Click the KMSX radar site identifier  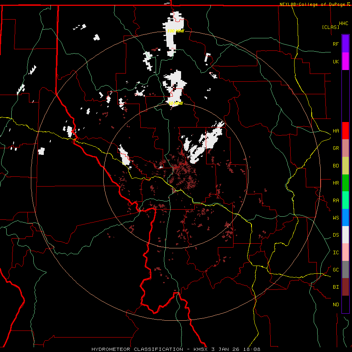201,349
